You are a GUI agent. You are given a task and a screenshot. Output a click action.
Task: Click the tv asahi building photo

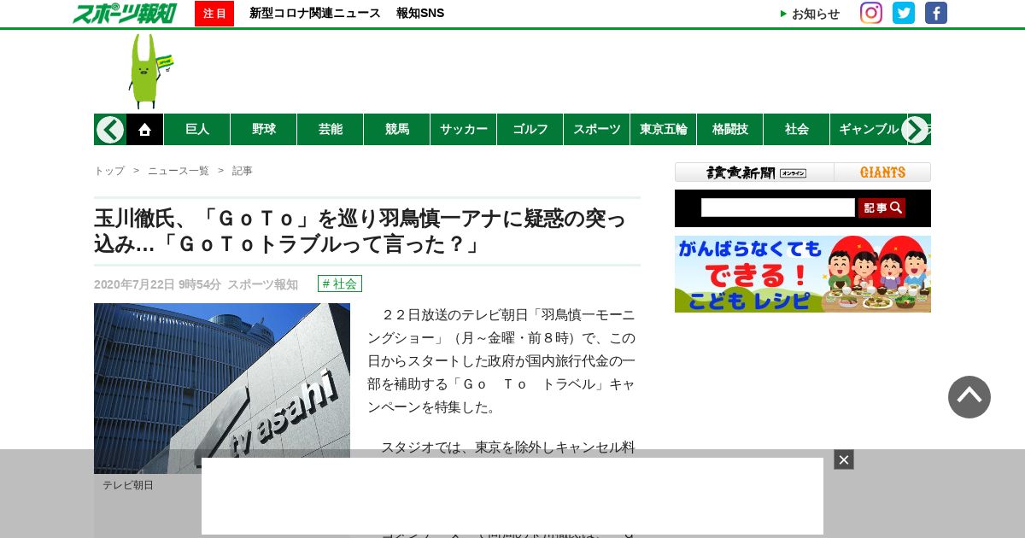pos(222,389)
